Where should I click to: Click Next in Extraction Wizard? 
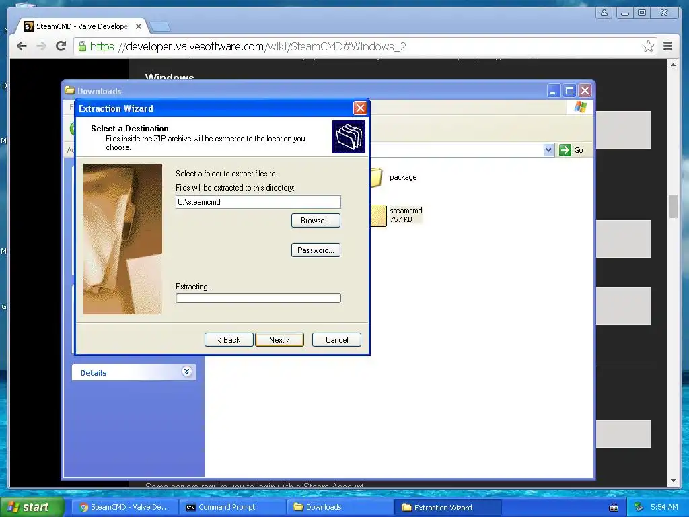tap(279, 339)
